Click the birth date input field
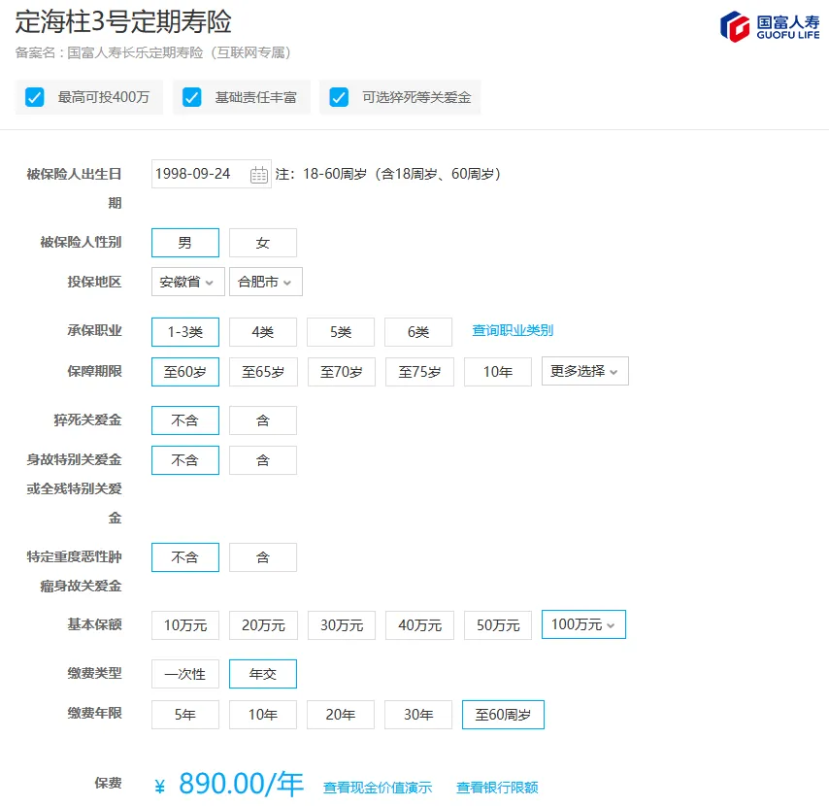Image resolution: width=829 pixels, height=806 pixels. tap(212, 174)
